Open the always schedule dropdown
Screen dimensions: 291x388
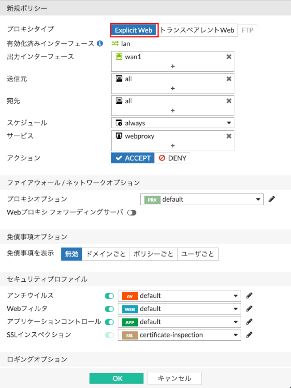click(x=172, y=123)
